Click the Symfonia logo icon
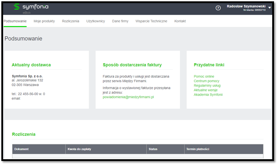The image size is (278, 165). pyautogui.click(x=16, y=7)
